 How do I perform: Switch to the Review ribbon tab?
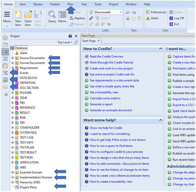[38, 4]
